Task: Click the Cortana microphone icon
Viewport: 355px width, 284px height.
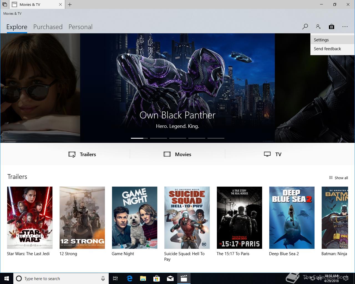Action: [103, 278]
